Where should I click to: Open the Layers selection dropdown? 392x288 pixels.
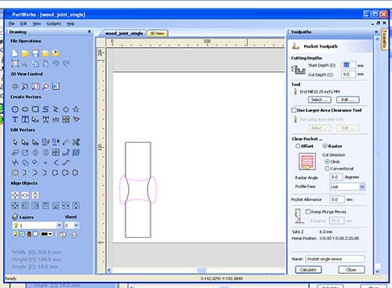coord(60,225)
